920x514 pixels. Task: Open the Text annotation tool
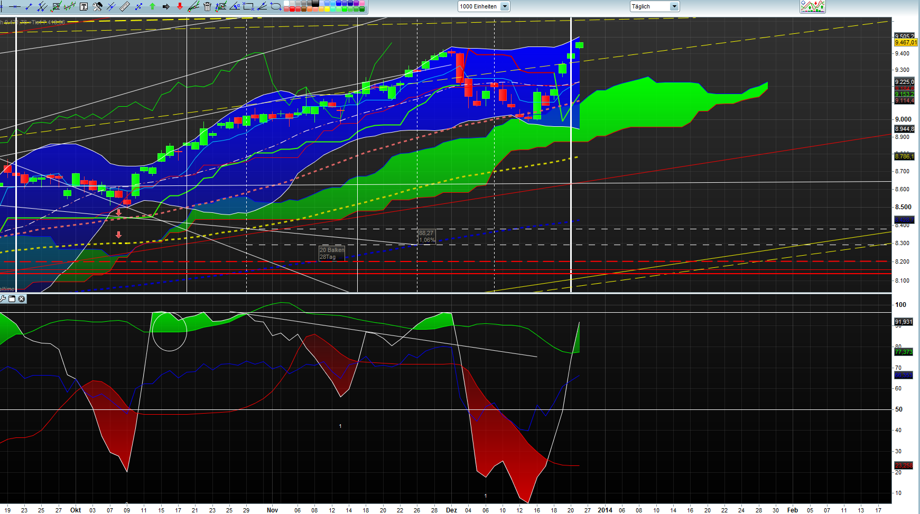click(83, 7)
